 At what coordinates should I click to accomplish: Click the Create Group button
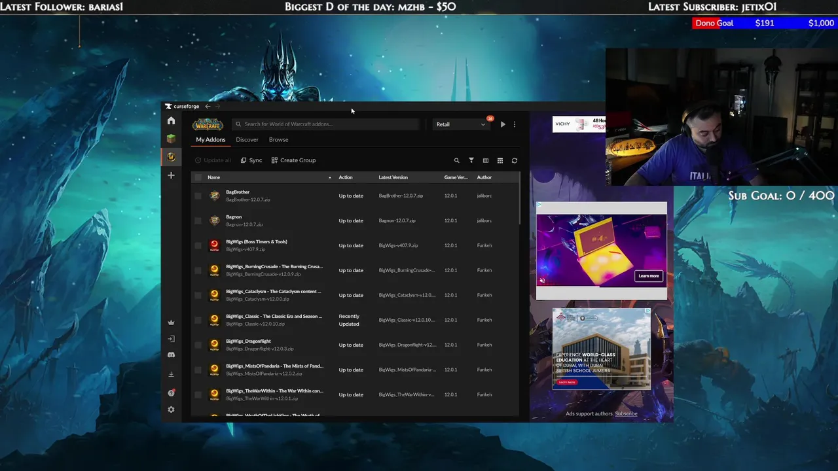[293, 160]
